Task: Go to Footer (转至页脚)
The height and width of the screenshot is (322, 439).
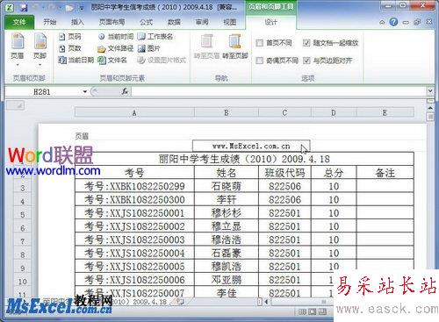Action: coord(235,47)
